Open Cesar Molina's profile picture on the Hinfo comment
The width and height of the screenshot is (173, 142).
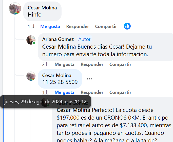tap(15, 8)
